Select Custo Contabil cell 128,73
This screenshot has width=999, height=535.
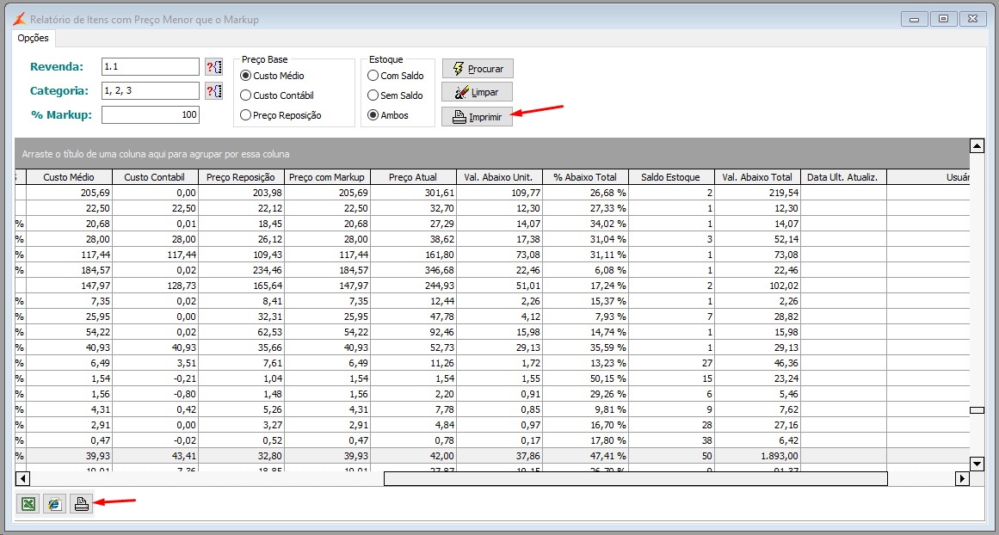[156, 286]
